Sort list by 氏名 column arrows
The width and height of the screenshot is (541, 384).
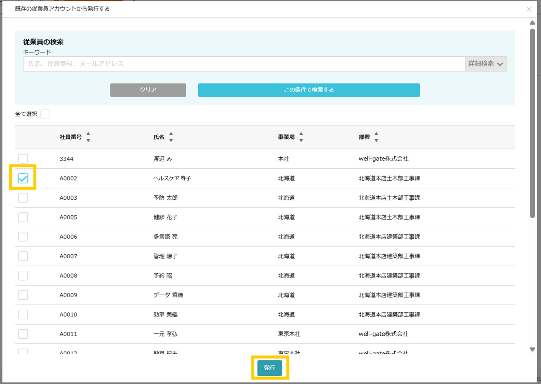pyautogui.click(x=171, y=137)
